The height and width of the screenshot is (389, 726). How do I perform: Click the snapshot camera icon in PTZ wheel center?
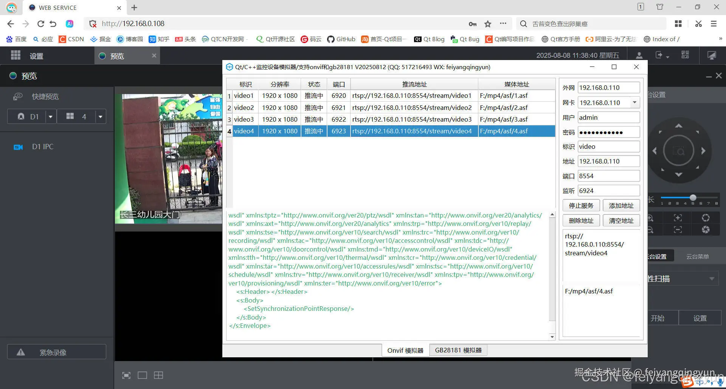(679, 150)
